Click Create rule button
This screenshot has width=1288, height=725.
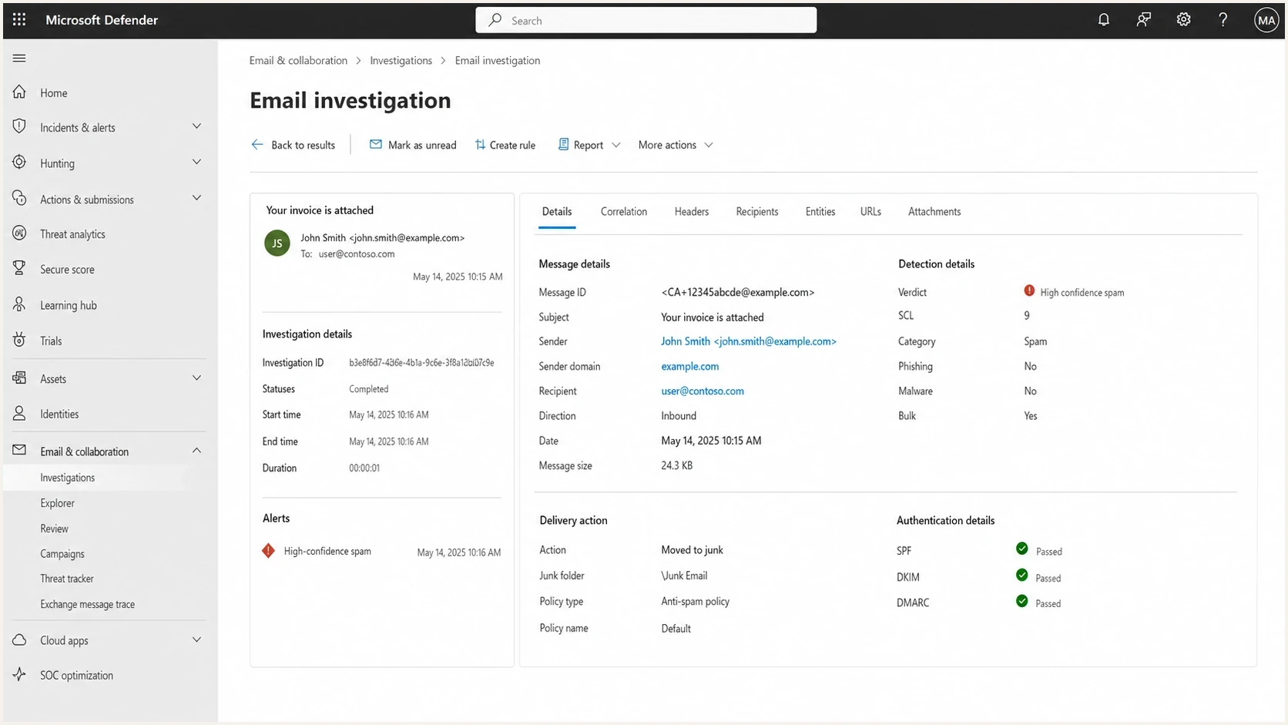(x=505, y=145)
